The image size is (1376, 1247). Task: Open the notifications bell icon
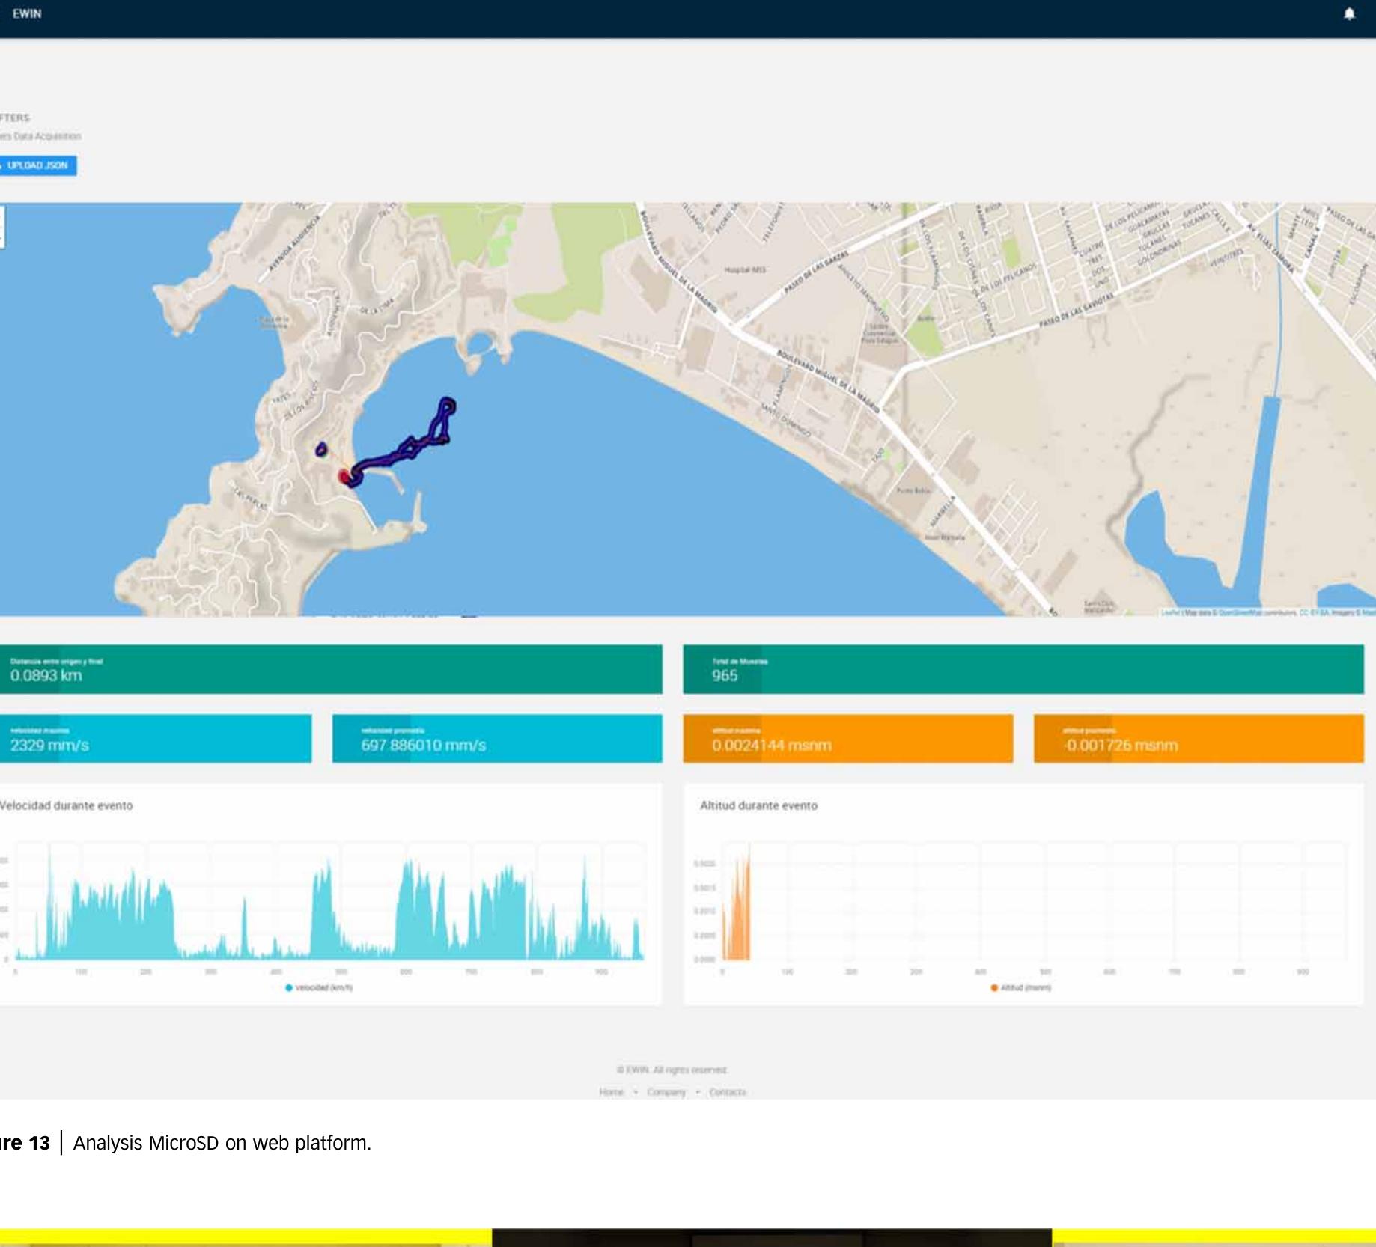(x=1349, y=14)
